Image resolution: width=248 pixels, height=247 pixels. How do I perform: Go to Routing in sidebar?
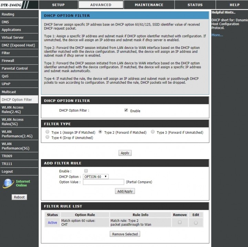pos(19,14)
